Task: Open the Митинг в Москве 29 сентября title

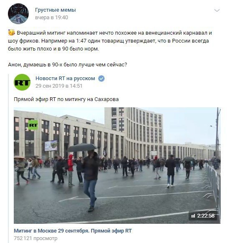Action: point(73,231)
